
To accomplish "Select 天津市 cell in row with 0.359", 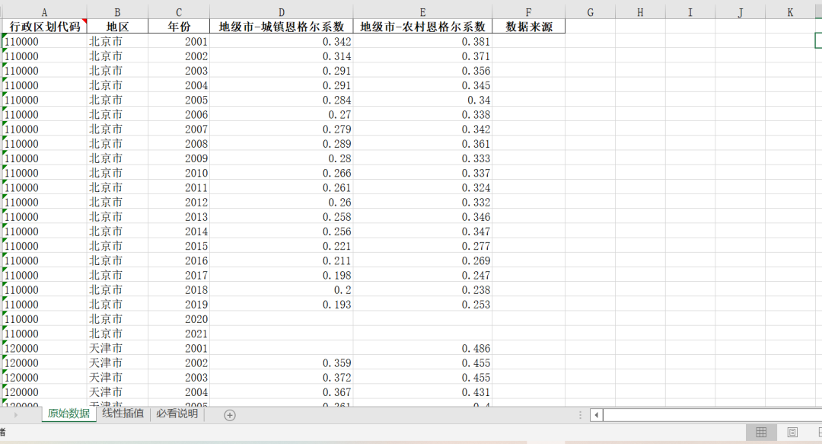I will 117,363.
